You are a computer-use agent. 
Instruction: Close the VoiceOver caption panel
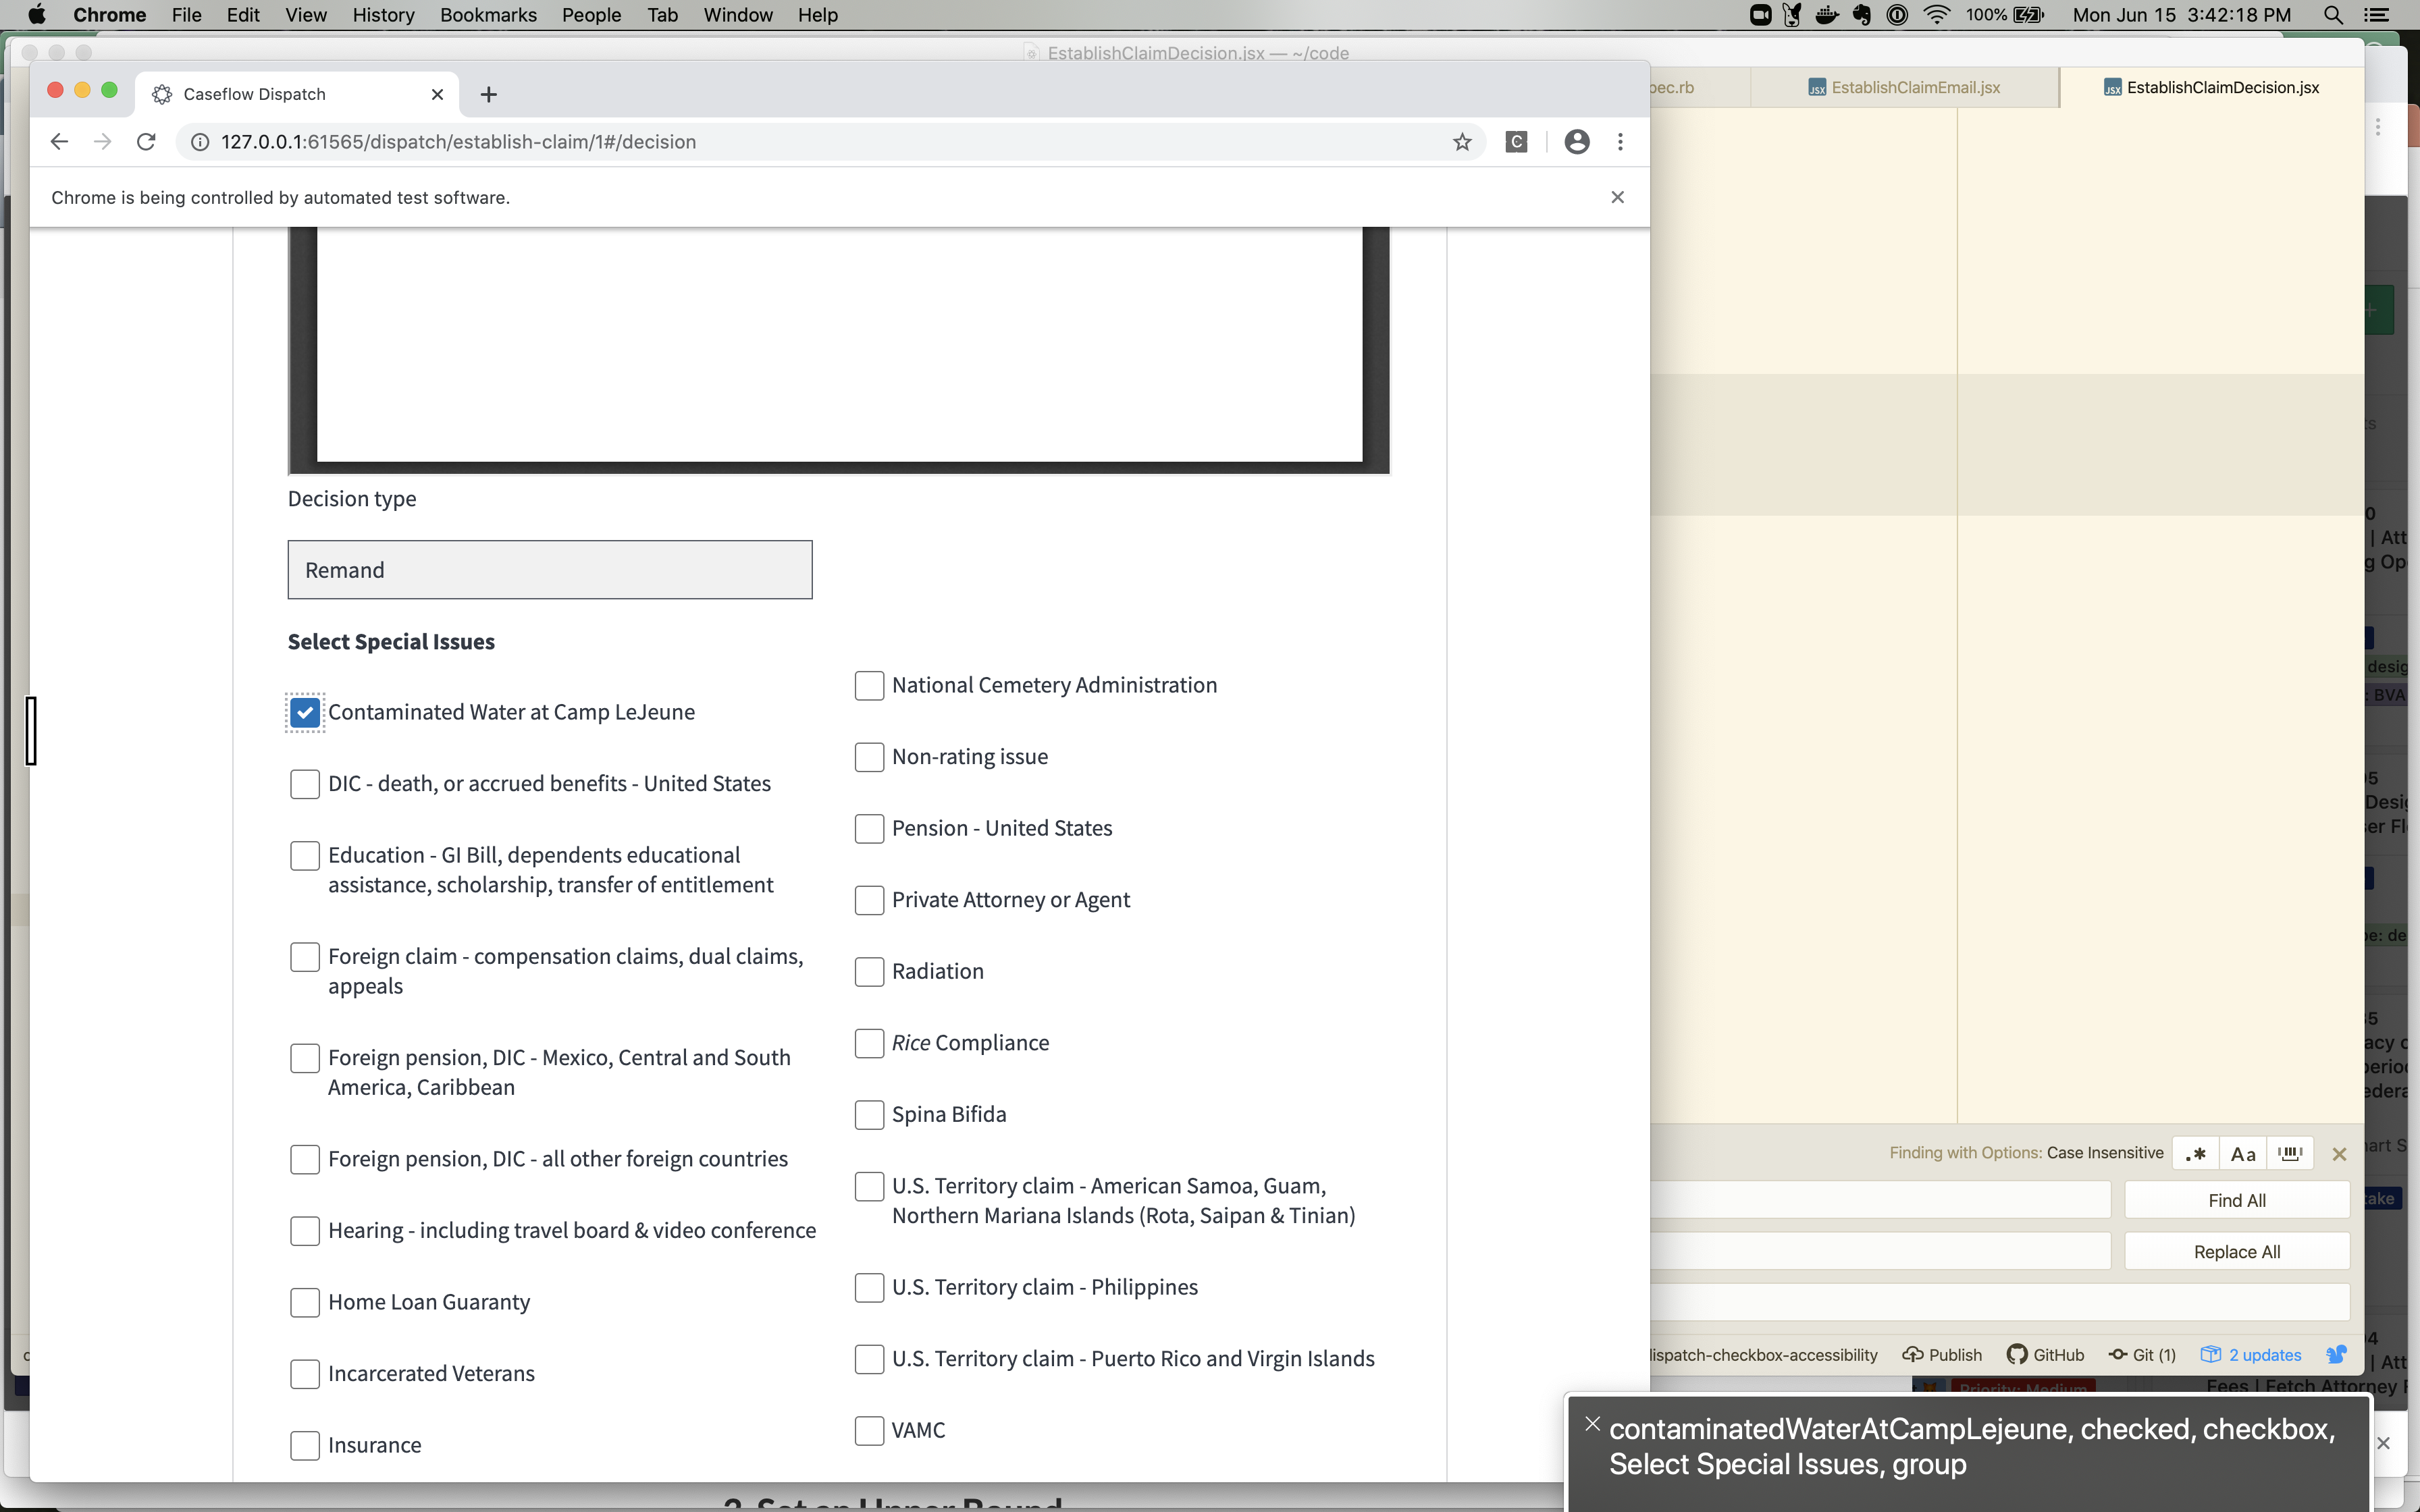pyautogui.click(x=1592, y=1424)
